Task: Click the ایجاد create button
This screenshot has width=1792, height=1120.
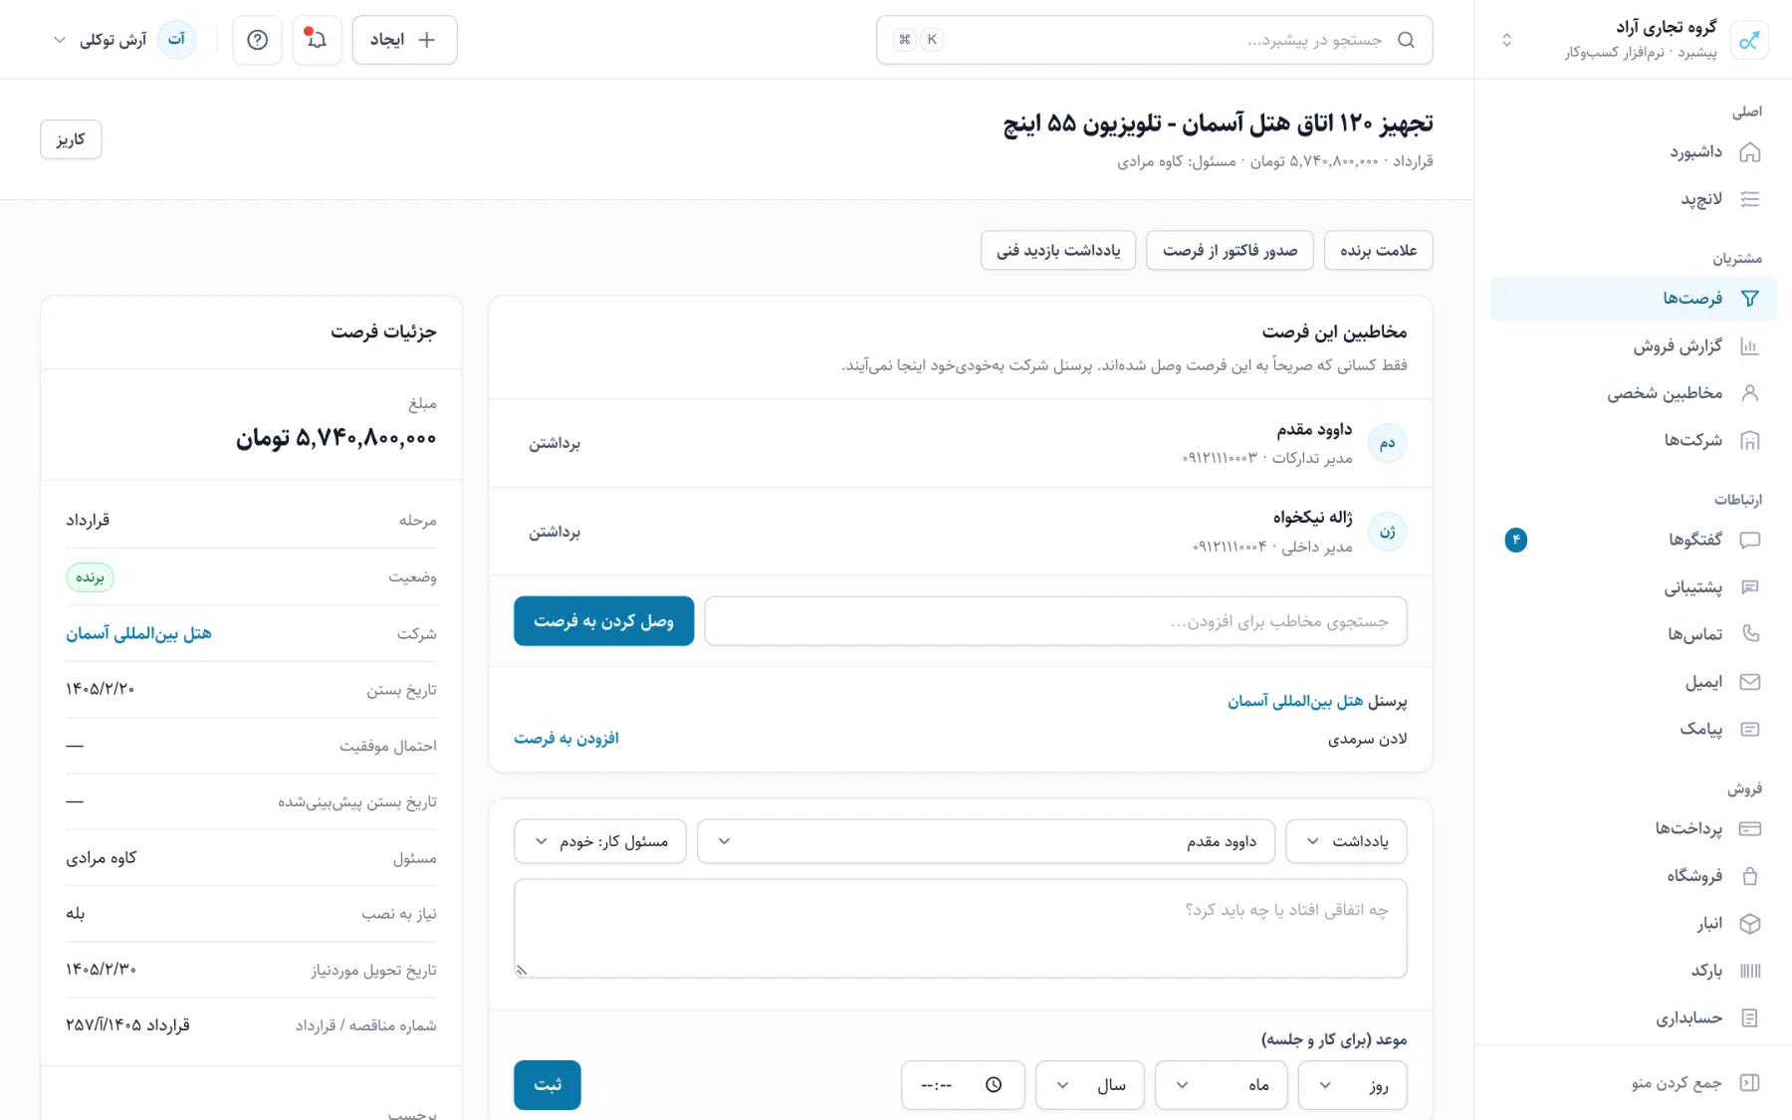Action: [x=404, y=40]
